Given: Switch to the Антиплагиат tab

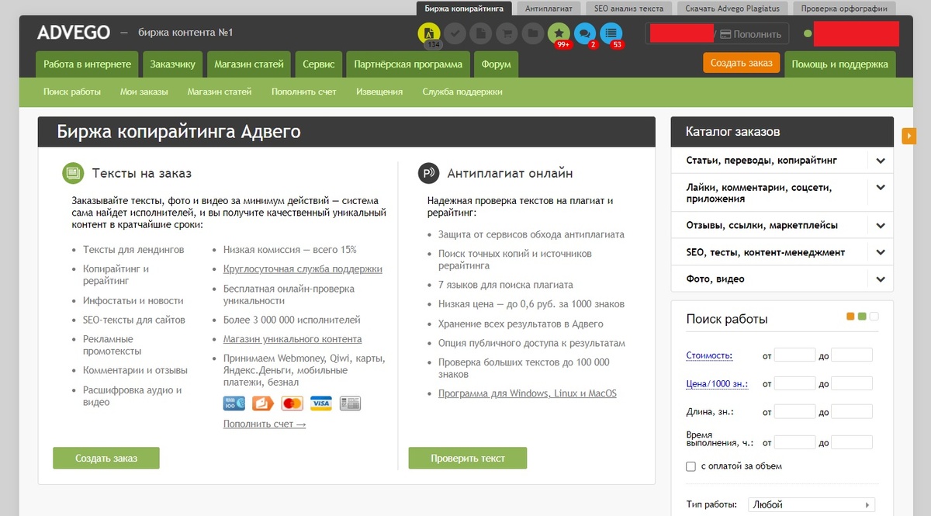Looking at the screenshot, I should point(549,9).
